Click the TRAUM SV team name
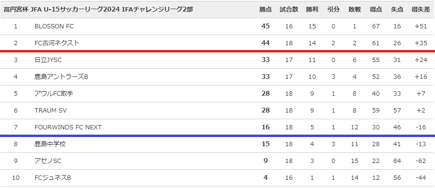 coord(51,110)
